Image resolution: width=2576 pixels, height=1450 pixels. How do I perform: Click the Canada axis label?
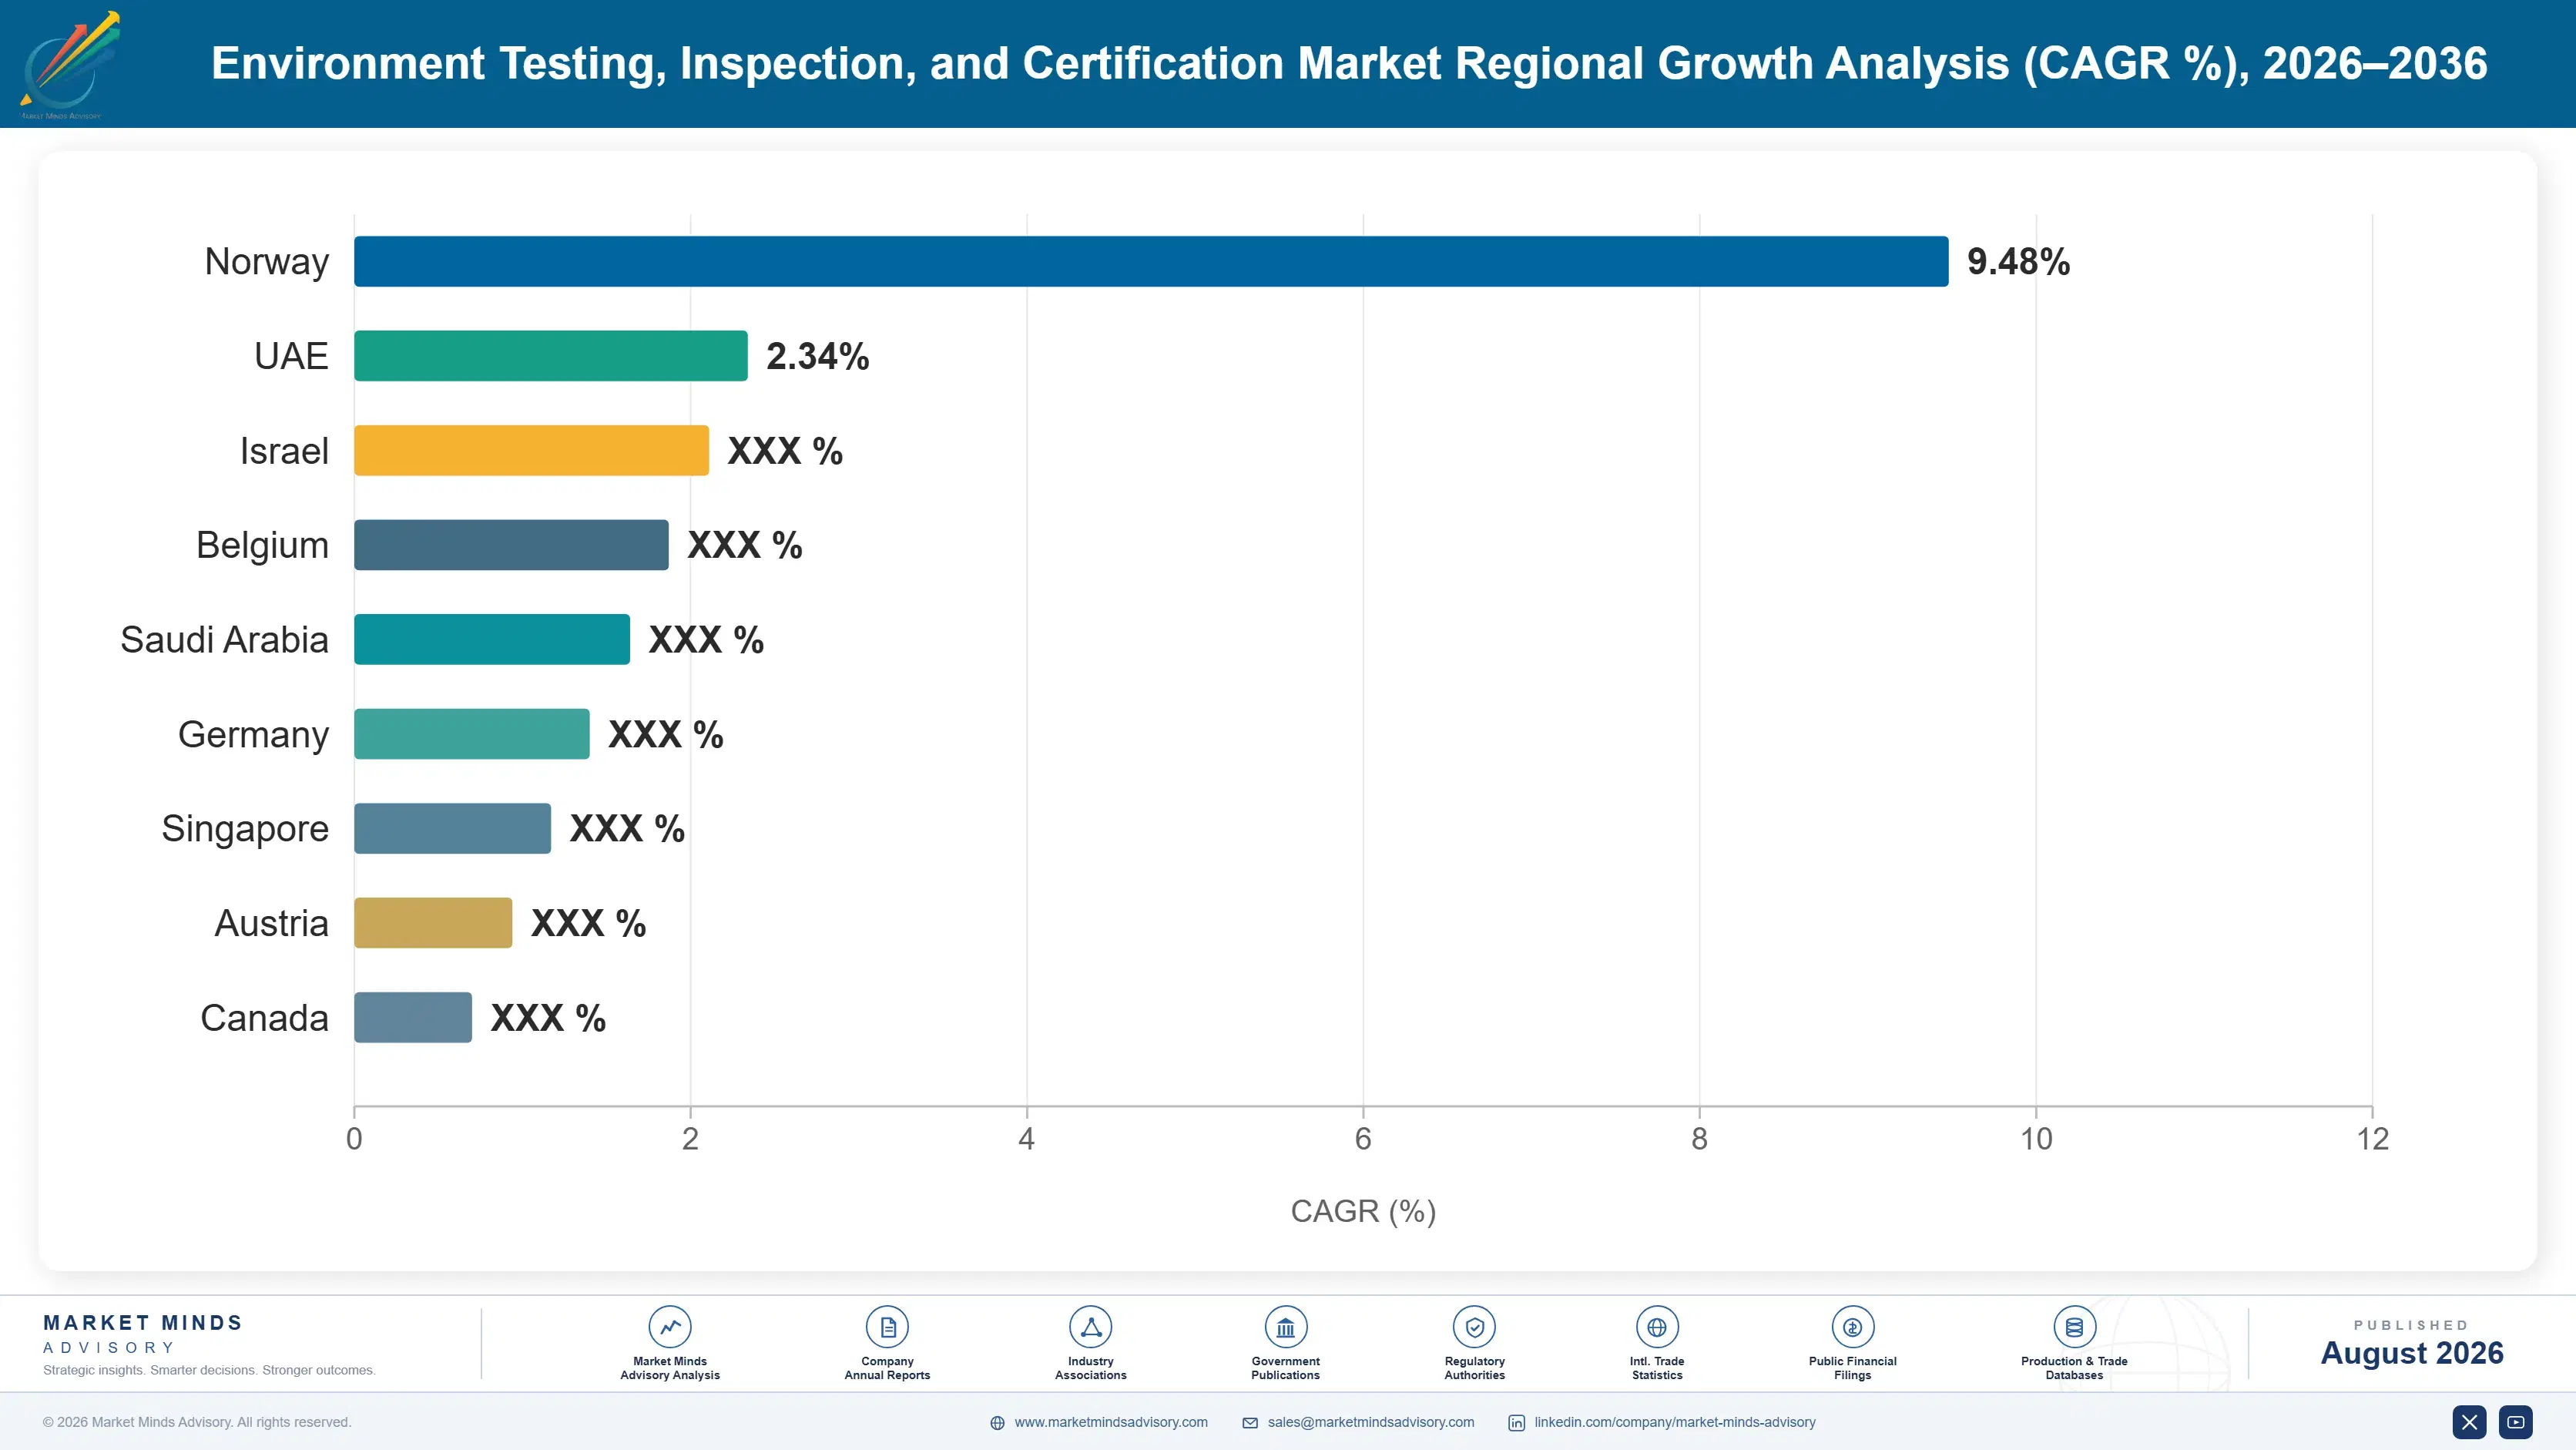(264, 1018)
